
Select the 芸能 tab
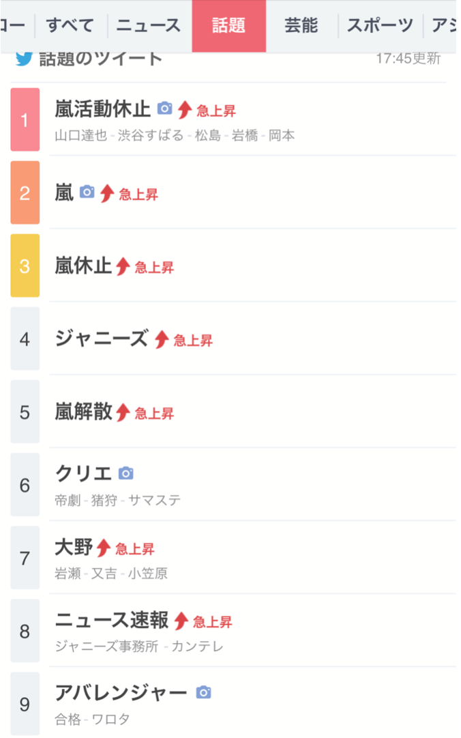[301, 25]
